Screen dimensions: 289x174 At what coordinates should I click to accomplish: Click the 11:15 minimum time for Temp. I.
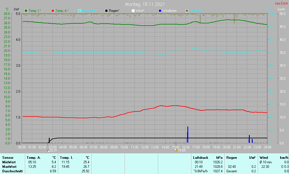pyautogui.click(x=65, y=162)
